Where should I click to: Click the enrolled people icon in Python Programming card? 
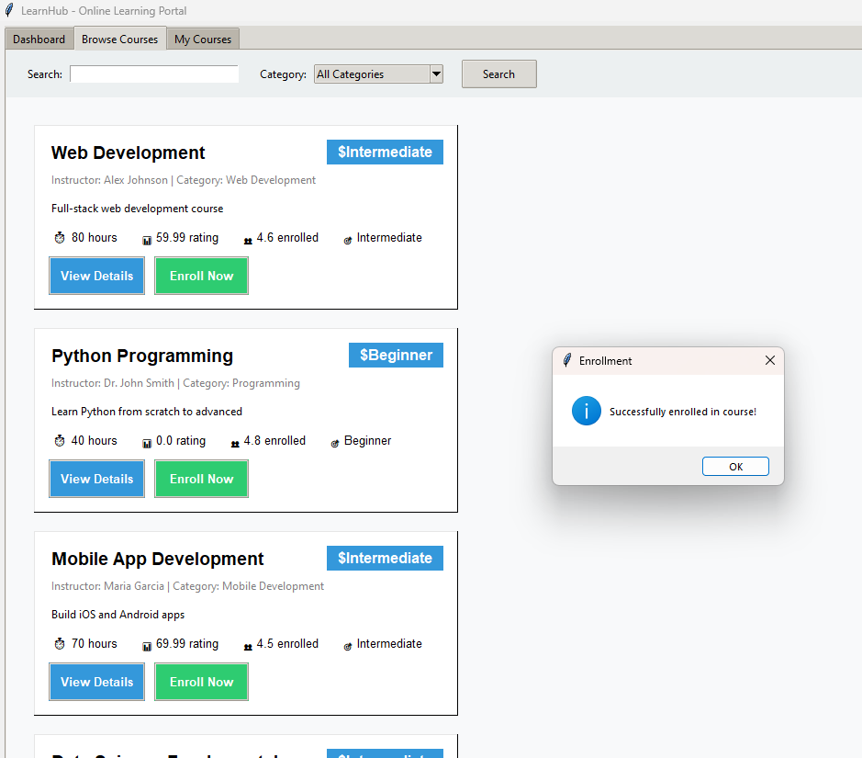click(x=235, y=443)
